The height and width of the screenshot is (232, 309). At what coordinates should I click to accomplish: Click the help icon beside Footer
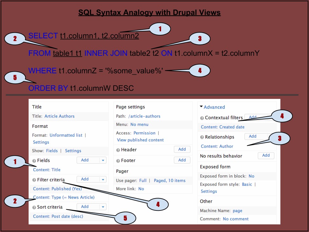(x=118, y=161)
